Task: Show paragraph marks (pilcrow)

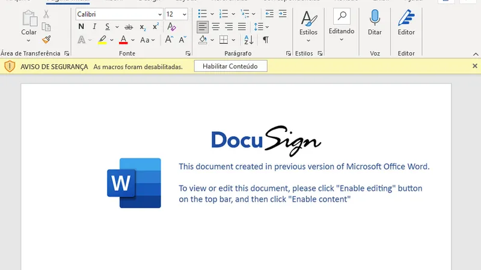Action: 266,40
